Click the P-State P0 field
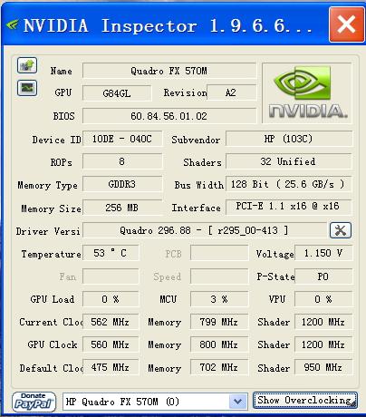The width and height of the screenshot is (366, 417). click(323, 276)
